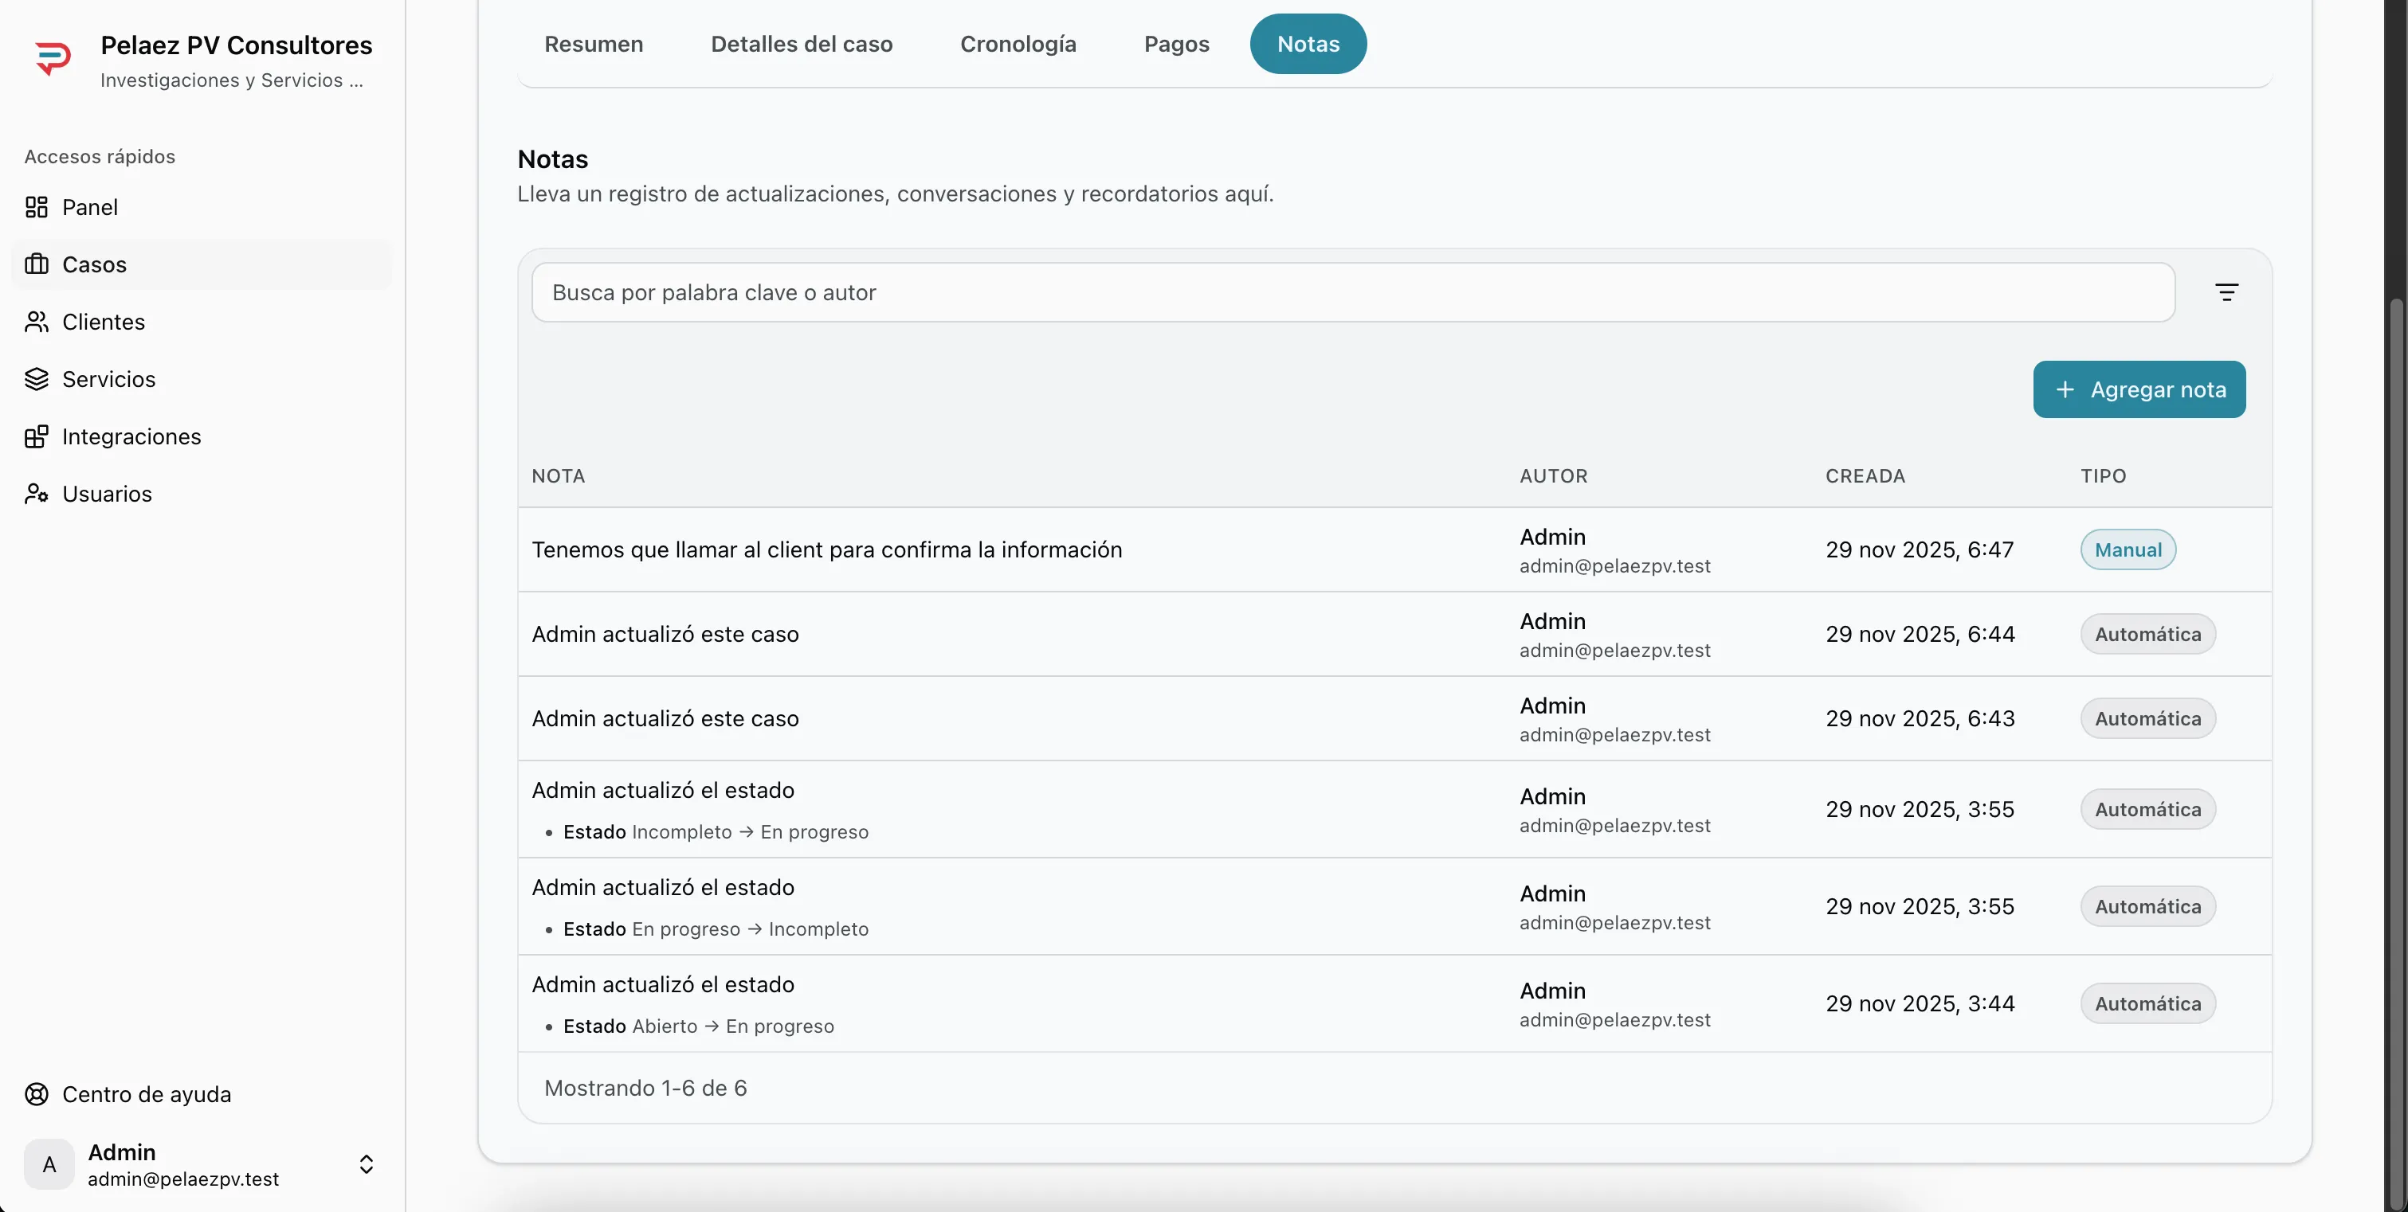This screenshot has height=1212, width=2408.
Task: Click the Centro de ayuda help icon
Action: (37, 1093)
